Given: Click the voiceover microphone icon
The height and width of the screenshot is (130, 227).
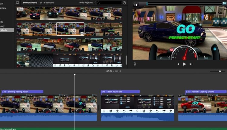Looking at the screenshot, I should point(135,64).
